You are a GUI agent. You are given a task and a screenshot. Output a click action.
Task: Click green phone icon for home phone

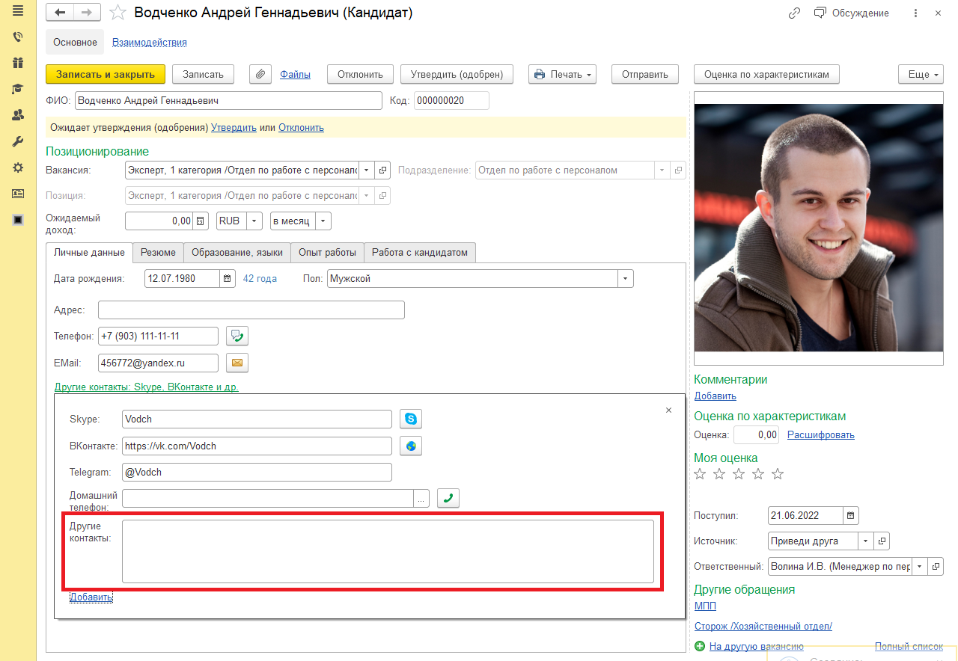448,498
